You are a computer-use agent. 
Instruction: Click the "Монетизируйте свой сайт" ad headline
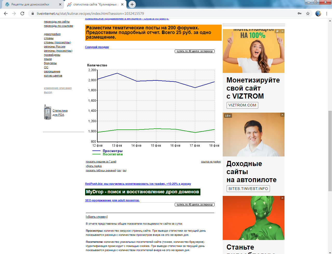[253, 88]
